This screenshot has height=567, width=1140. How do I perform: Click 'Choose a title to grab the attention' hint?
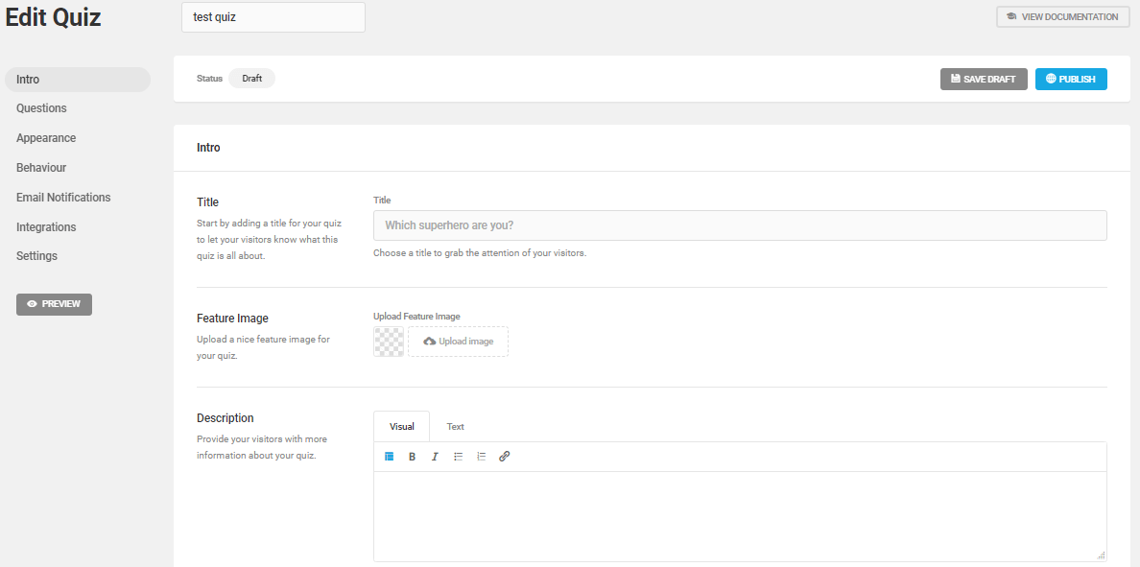click(x=480, y=253)
